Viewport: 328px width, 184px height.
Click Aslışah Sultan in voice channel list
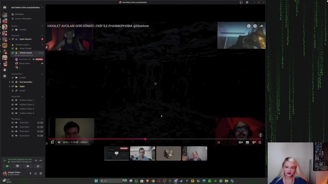coord(24,63)
